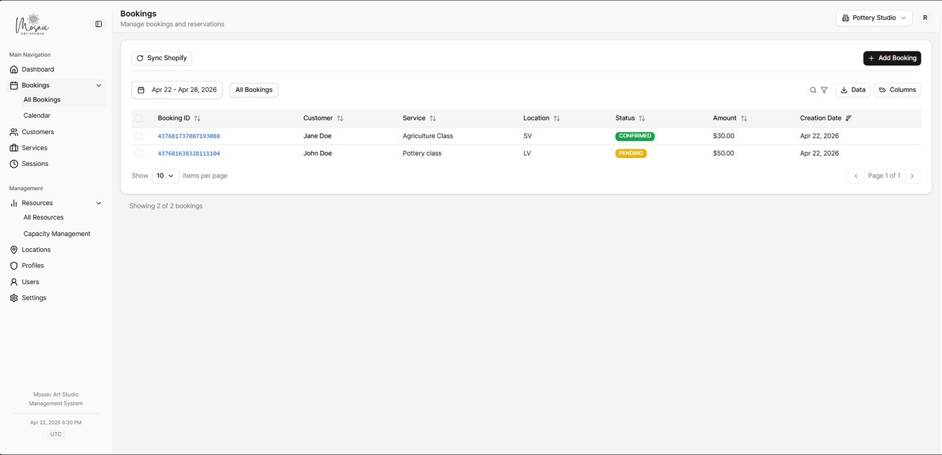The image size is (942, 455).
Task: Select all bookings via the header checkbox
Action: [139, 117]
